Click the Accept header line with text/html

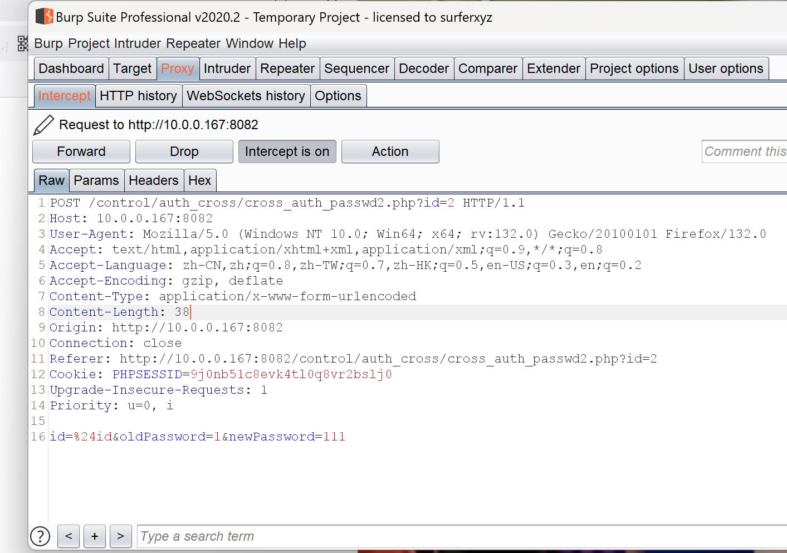(326, 249)
